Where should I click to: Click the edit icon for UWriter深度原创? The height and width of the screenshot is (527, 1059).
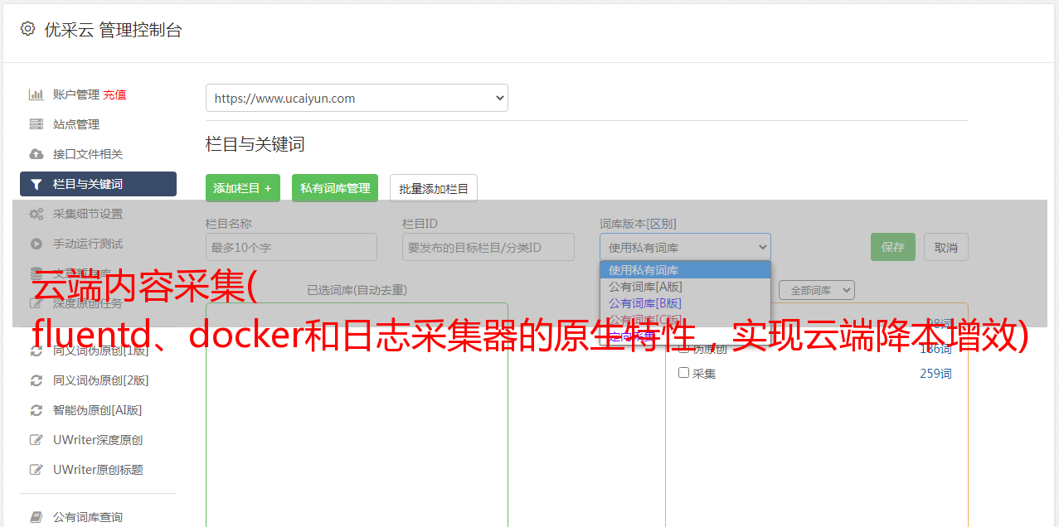pos(36,440)
